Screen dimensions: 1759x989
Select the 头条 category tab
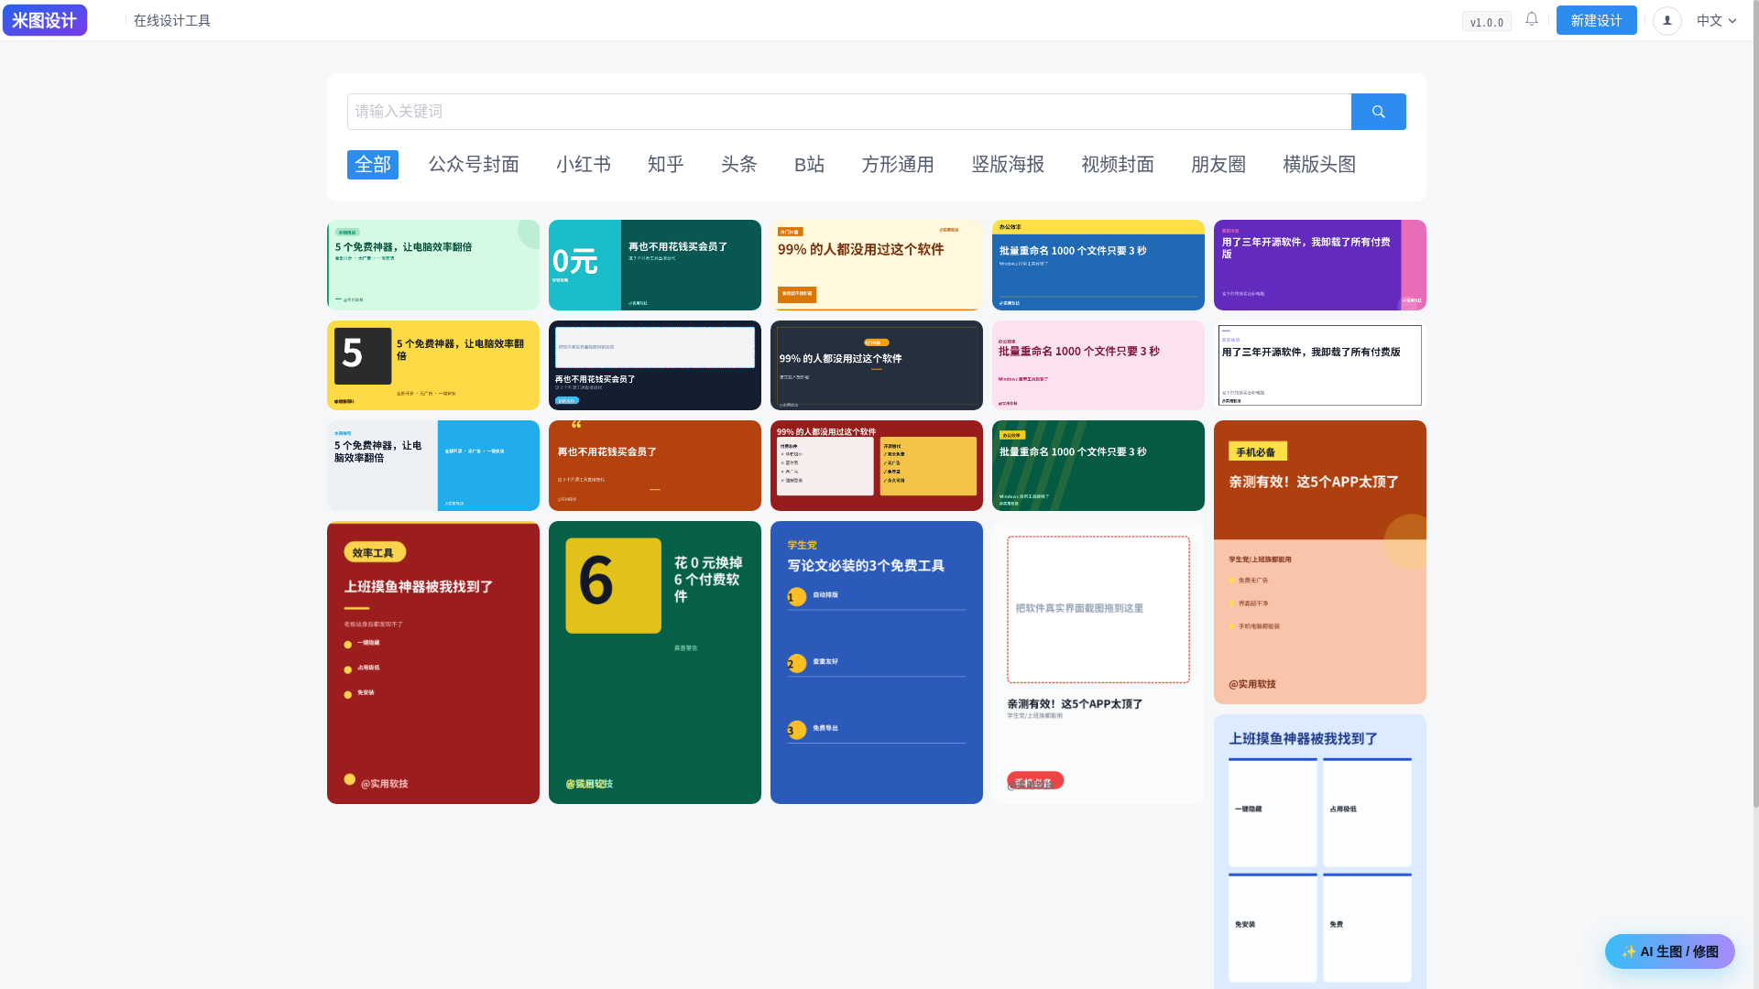pyautogui.click(x=739, y=165)
